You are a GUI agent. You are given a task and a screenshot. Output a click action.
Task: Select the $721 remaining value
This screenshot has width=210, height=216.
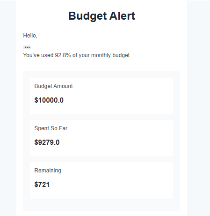click(x=42, y=185)
